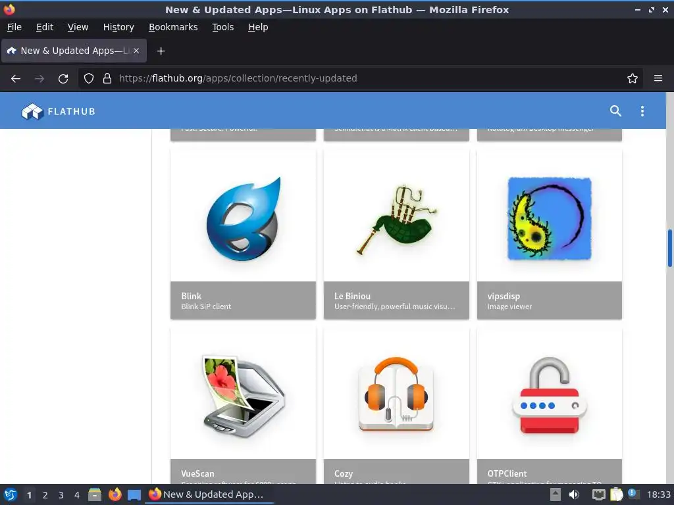
Task: Open the History menu
Action: 118,27
